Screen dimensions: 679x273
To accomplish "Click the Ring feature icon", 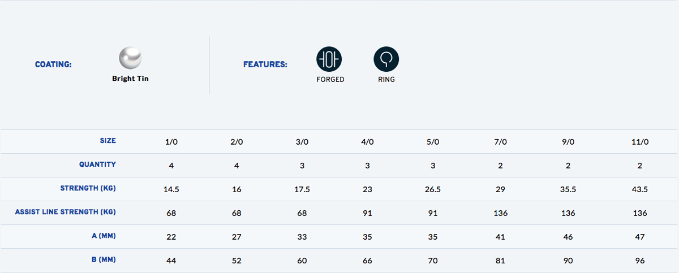I will click(x=386, y=59).
